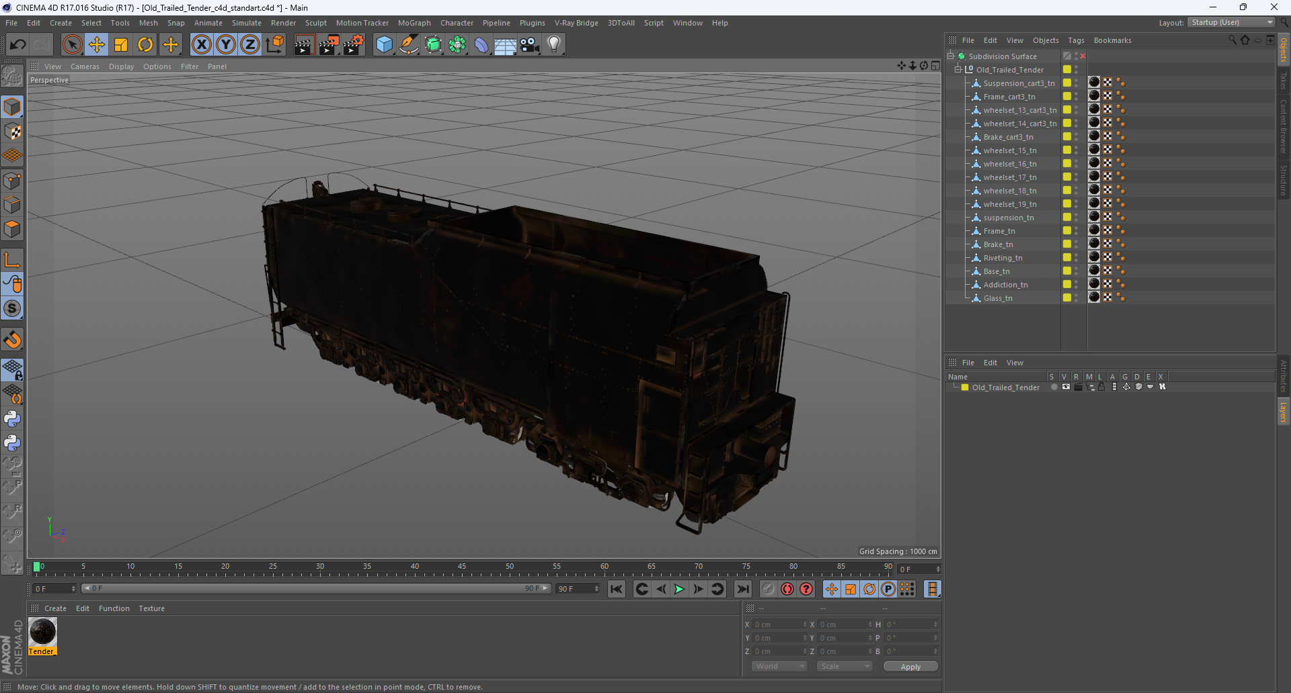Select wheelset_15_tn object
1291x693 pixels.
pos(1010,150)
